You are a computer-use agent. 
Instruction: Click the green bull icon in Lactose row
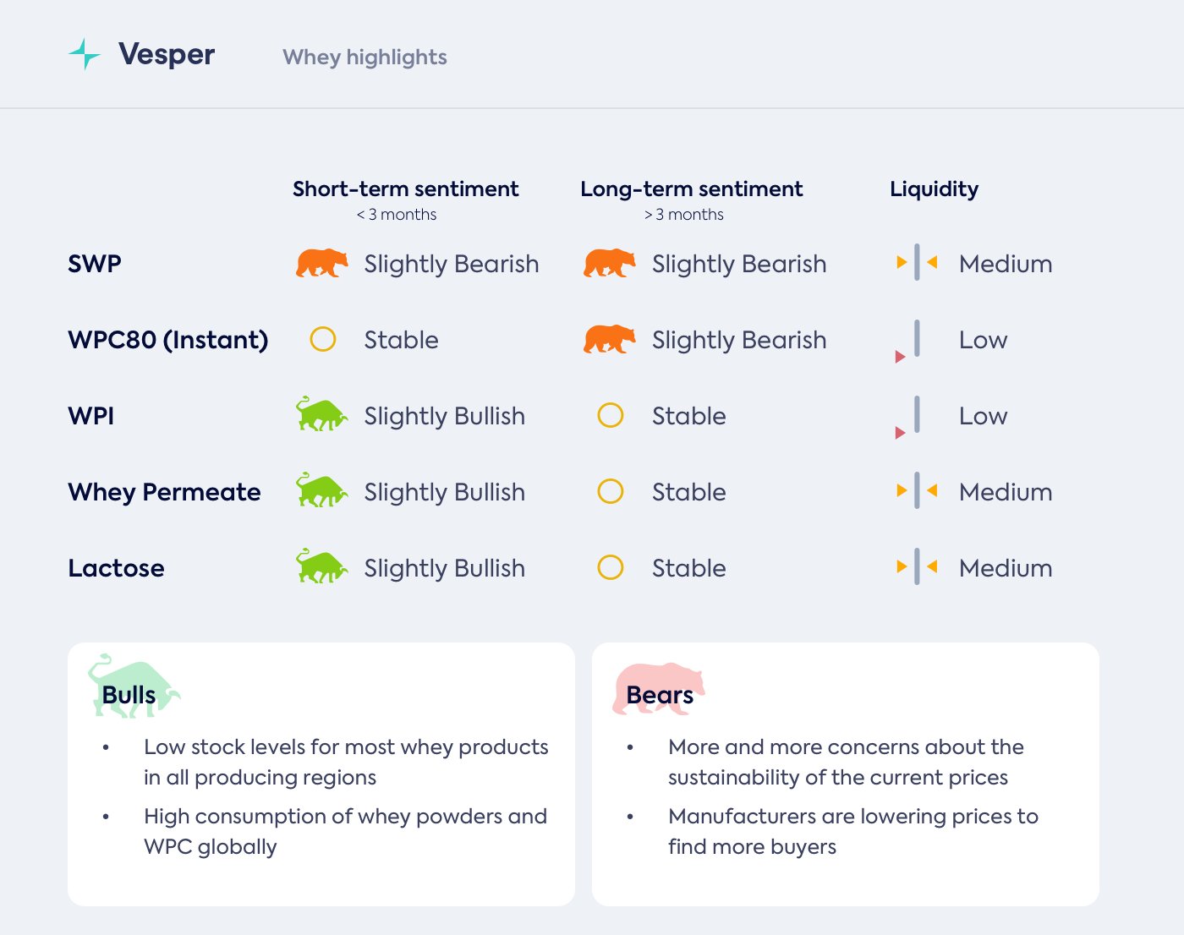coord(321,567)
